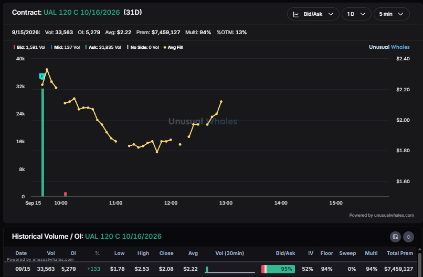Click the alert flag icon on the chart
Image resolution: width=423 pixels, height=277 pixels.
tap(42, 77)
